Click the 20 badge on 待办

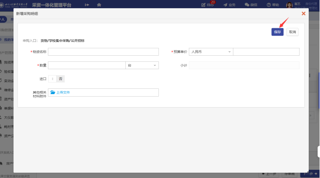(x=213, y=2)
